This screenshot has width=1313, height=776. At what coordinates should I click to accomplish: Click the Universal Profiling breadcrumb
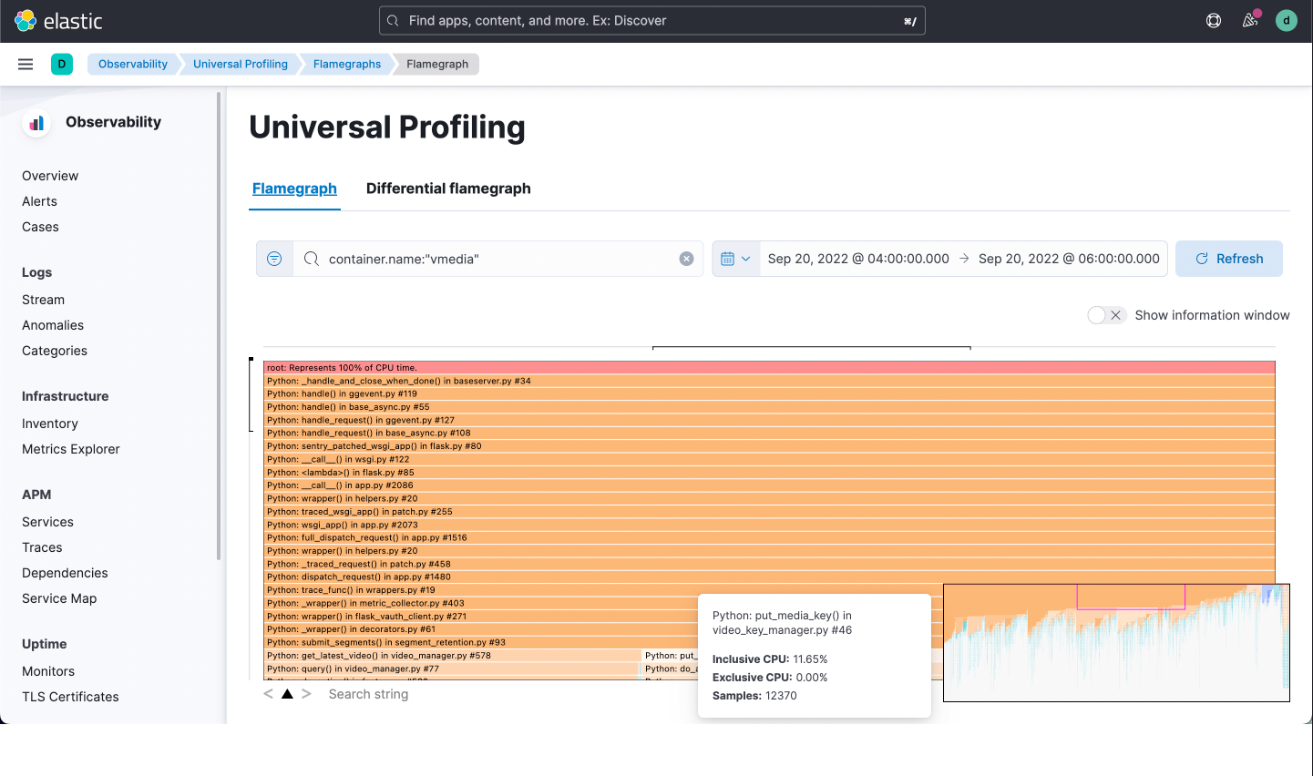[241, 64]
